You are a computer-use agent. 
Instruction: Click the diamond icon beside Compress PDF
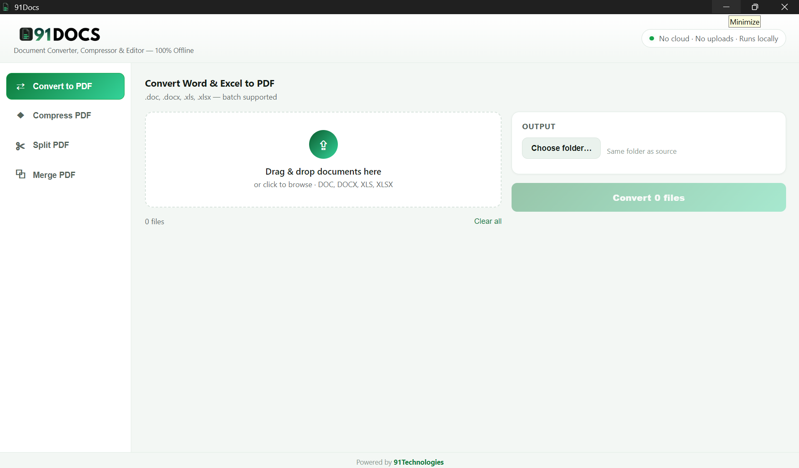point(20,115)
